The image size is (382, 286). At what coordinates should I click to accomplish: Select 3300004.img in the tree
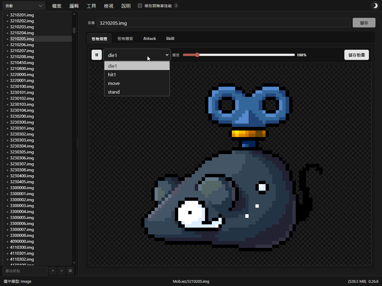coord(22,212)
